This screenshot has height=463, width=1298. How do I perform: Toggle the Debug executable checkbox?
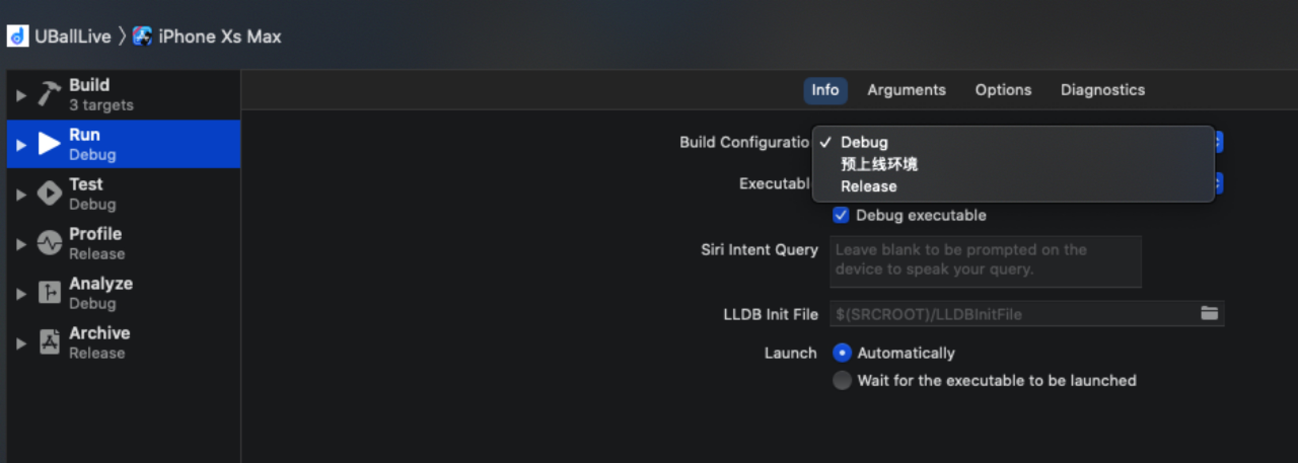click(841, 215)
